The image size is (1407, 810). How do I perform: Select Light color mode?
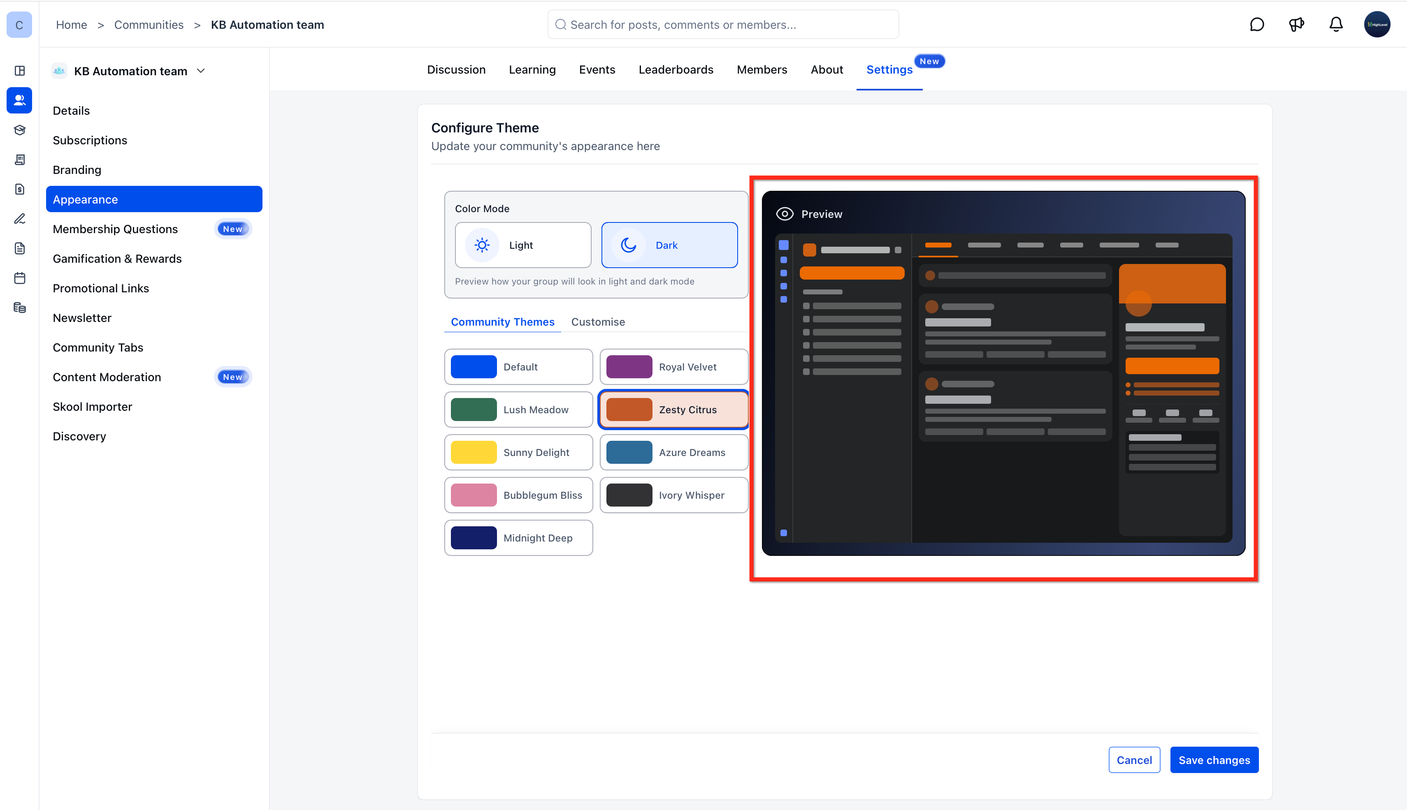click(522, 245)
